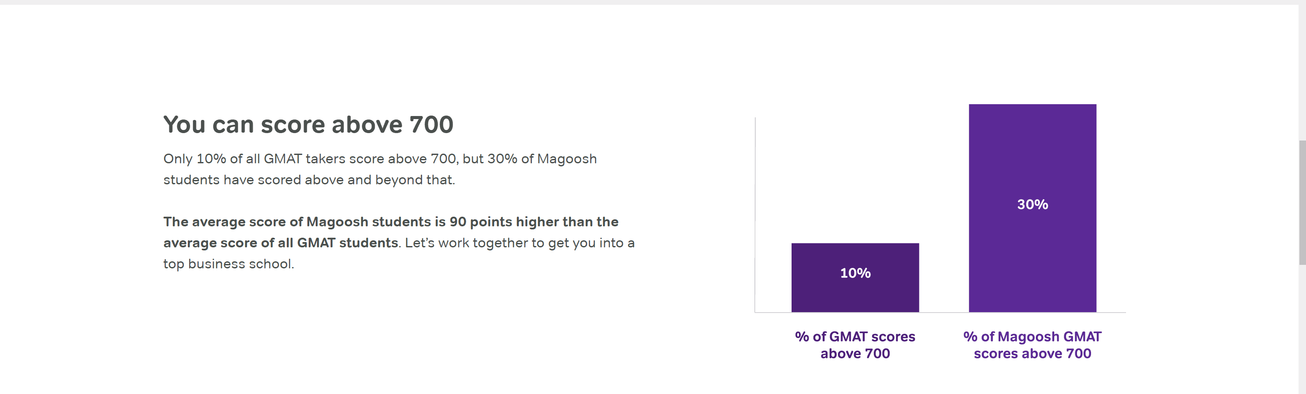
Task: Click the bold 'average score of all GMAT students' text
Action: [x=280, y=243]
